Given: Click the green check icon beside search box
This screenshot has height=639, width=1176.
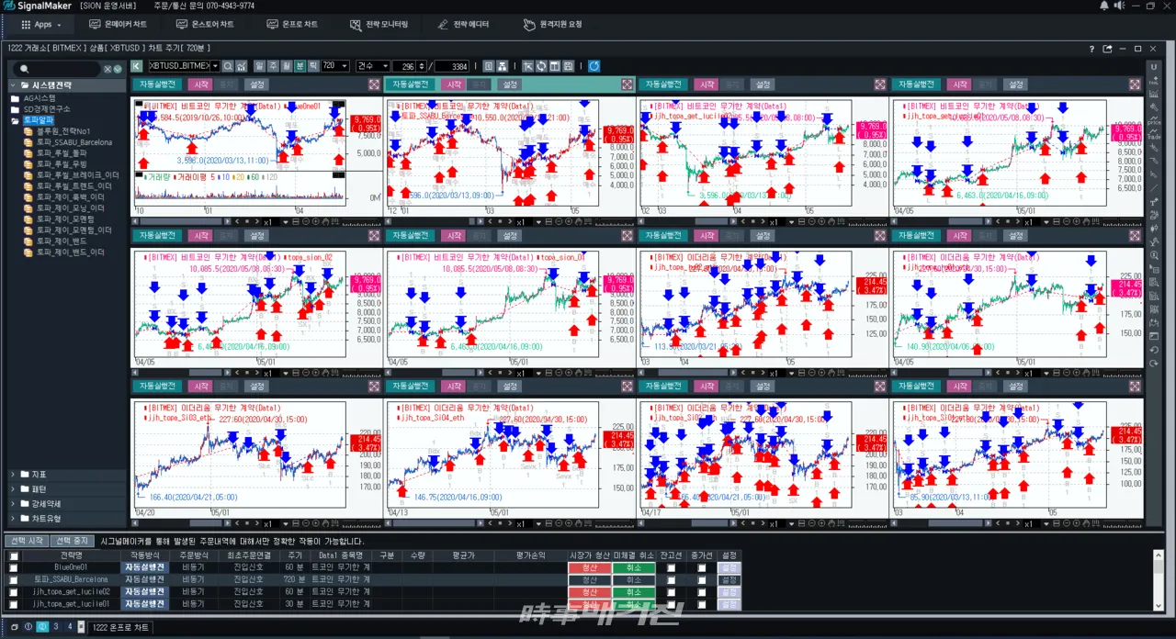Looking at the screenshot, I should point(117,69).
